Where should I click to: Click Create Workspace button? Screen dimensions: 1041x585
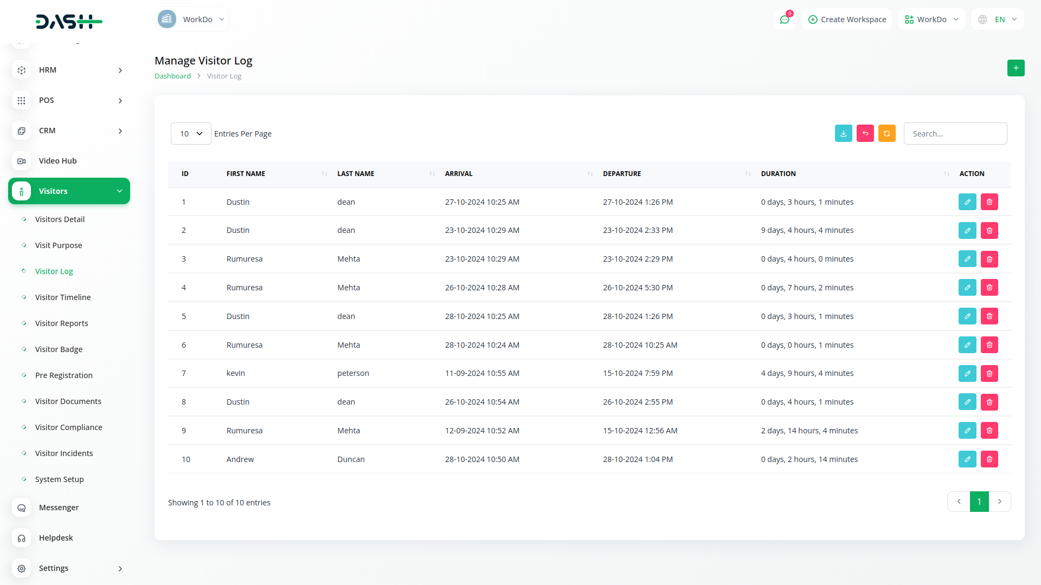pos(847,19)
